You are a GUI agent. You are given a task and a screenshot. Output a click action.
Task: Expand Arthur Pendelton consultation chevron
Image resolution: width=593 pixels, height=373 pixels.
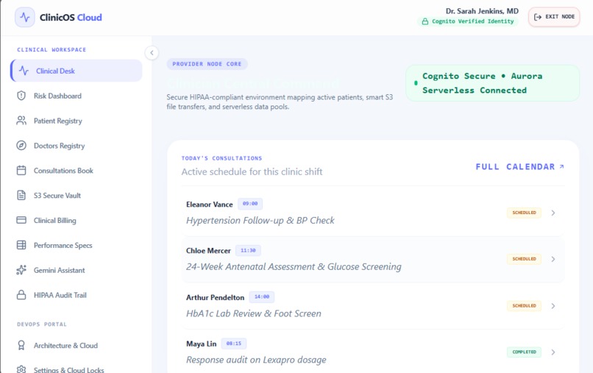[x=553, y=306]
